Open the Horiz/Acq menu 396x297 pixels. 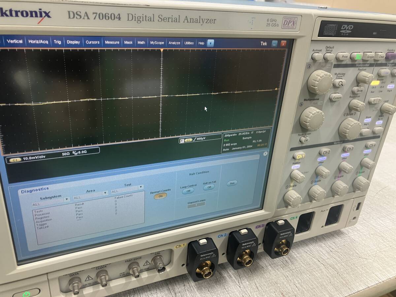tap(38, 42)
